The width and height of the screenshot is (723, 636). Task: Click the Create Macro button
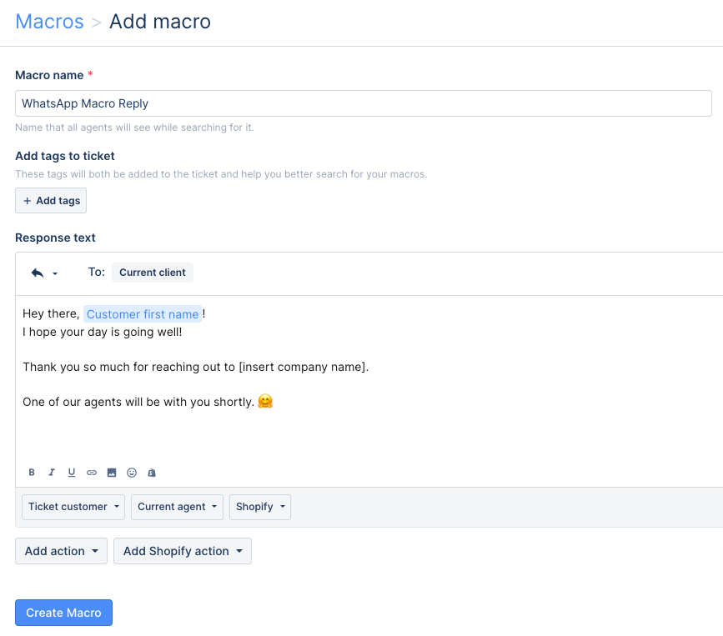tap(63, 613)
